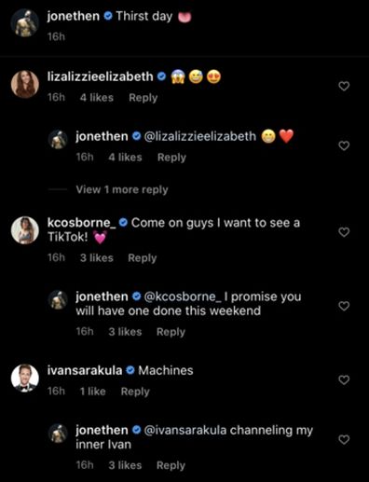Reply to kcosborne_'s TikTok comment
The image size is (369, 482).
click(x=143, y=258)
